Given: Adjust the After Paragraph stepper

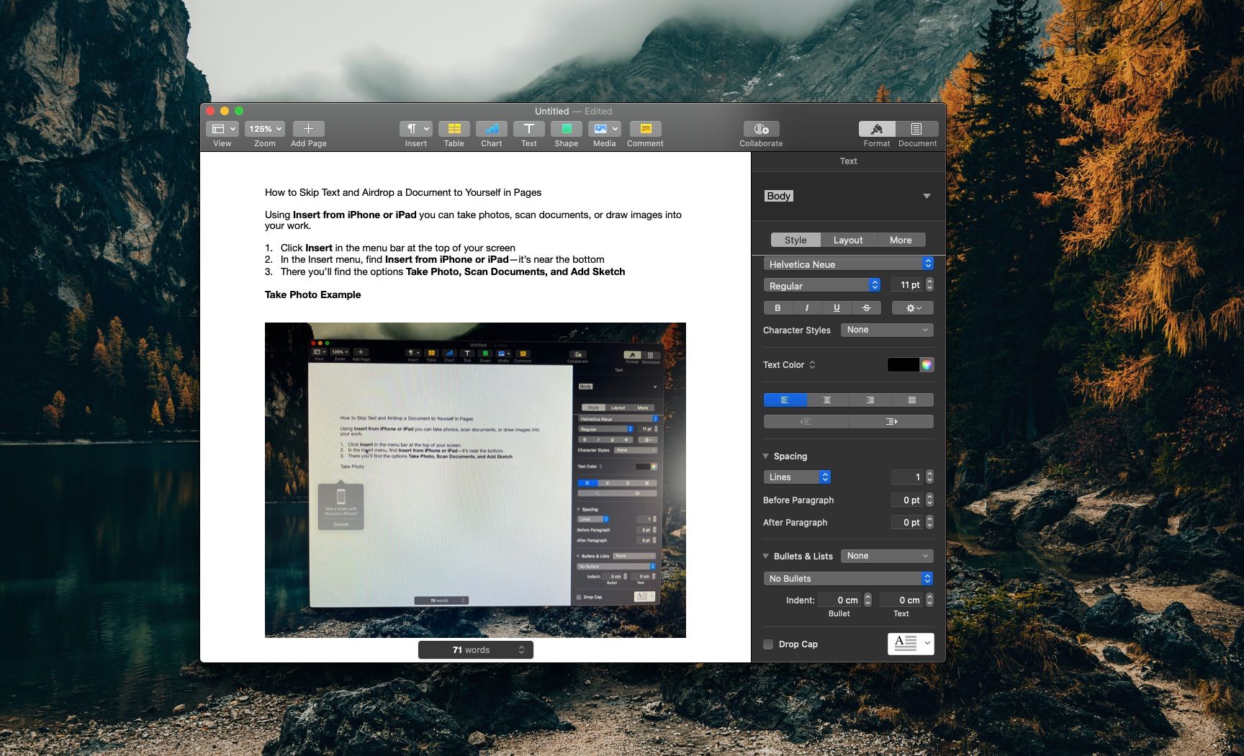Looking at the screenshot, I should (x=929, y=522).
